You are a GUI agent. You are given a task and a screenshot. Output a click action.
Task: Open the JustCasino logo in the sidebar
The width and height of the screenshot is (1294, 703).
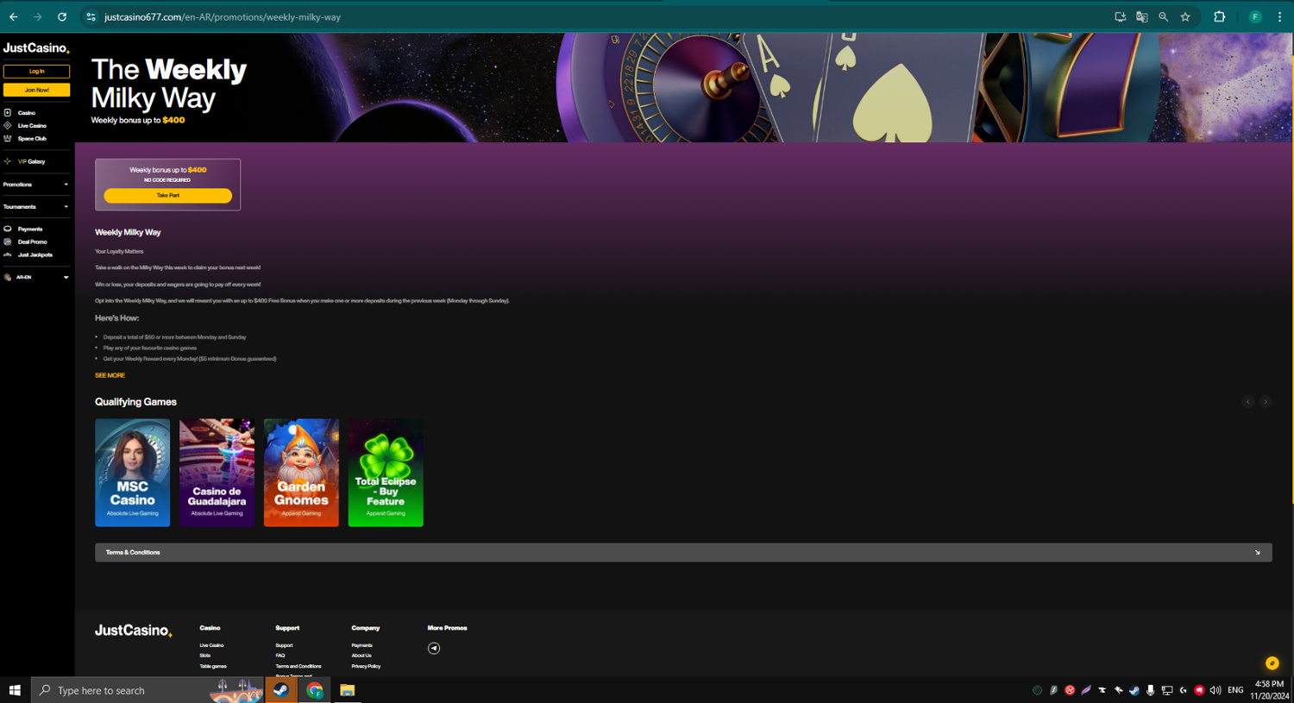pyautogui.click(x=36, y=48)
